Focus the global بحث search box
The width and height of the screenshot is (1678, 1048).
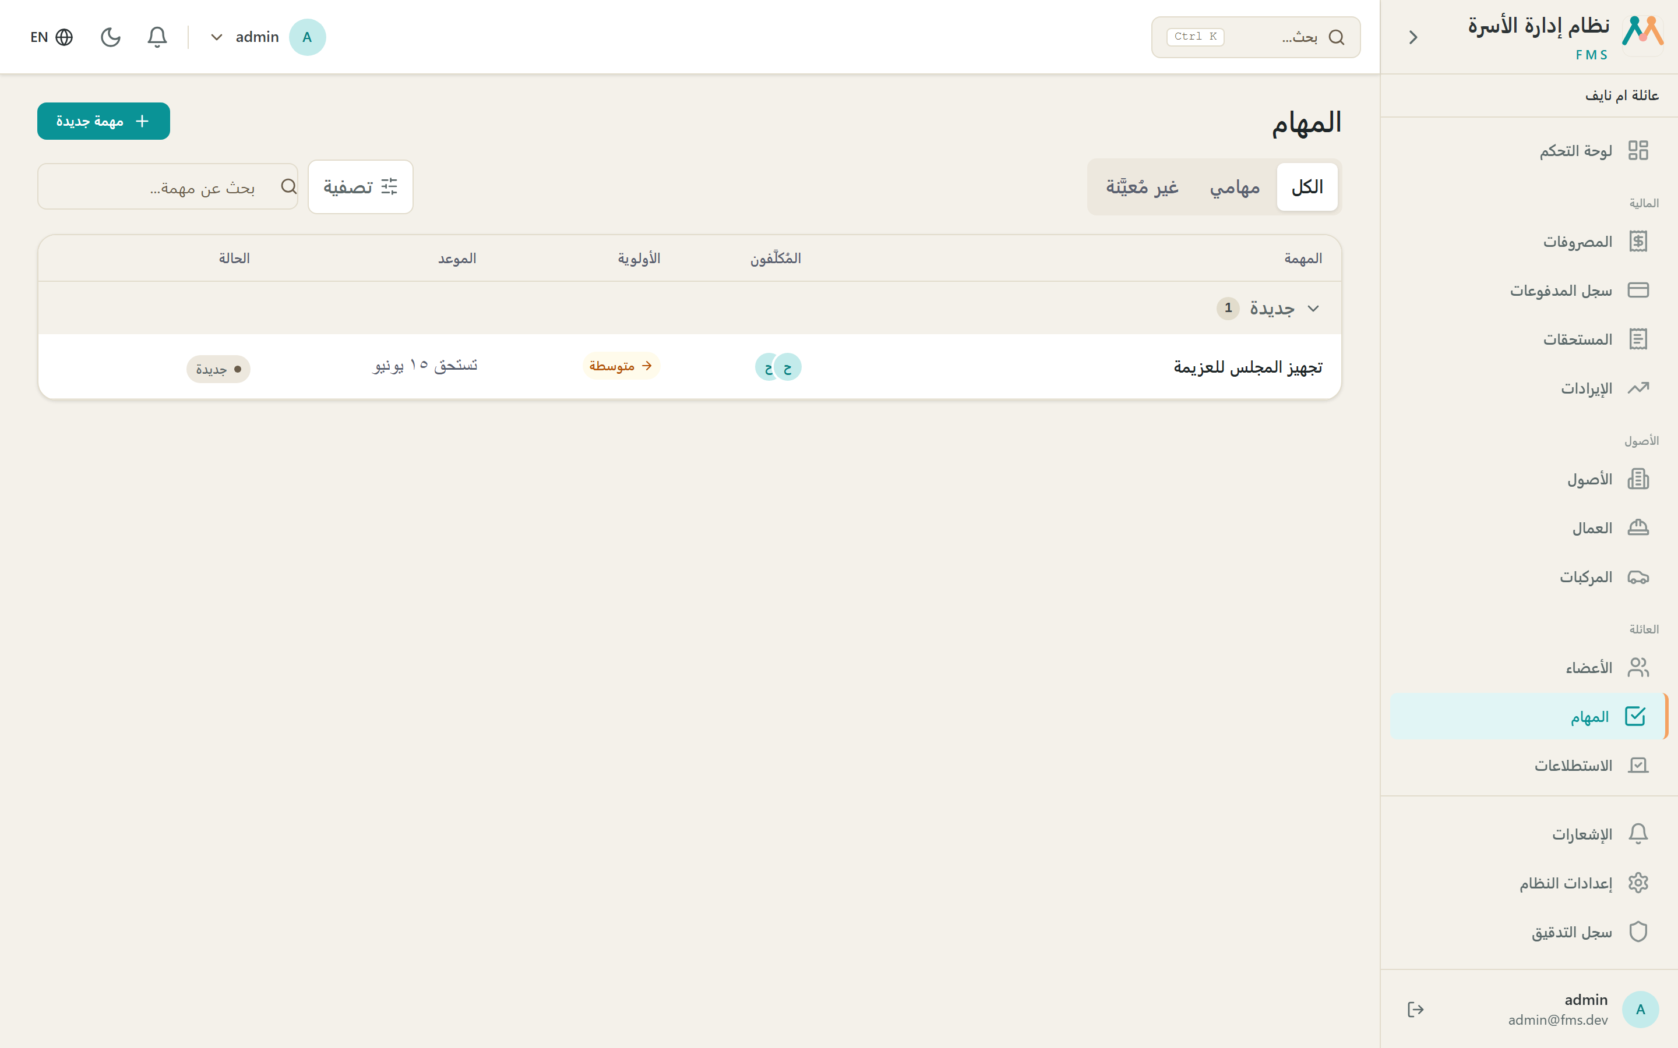click(1256, 37)
